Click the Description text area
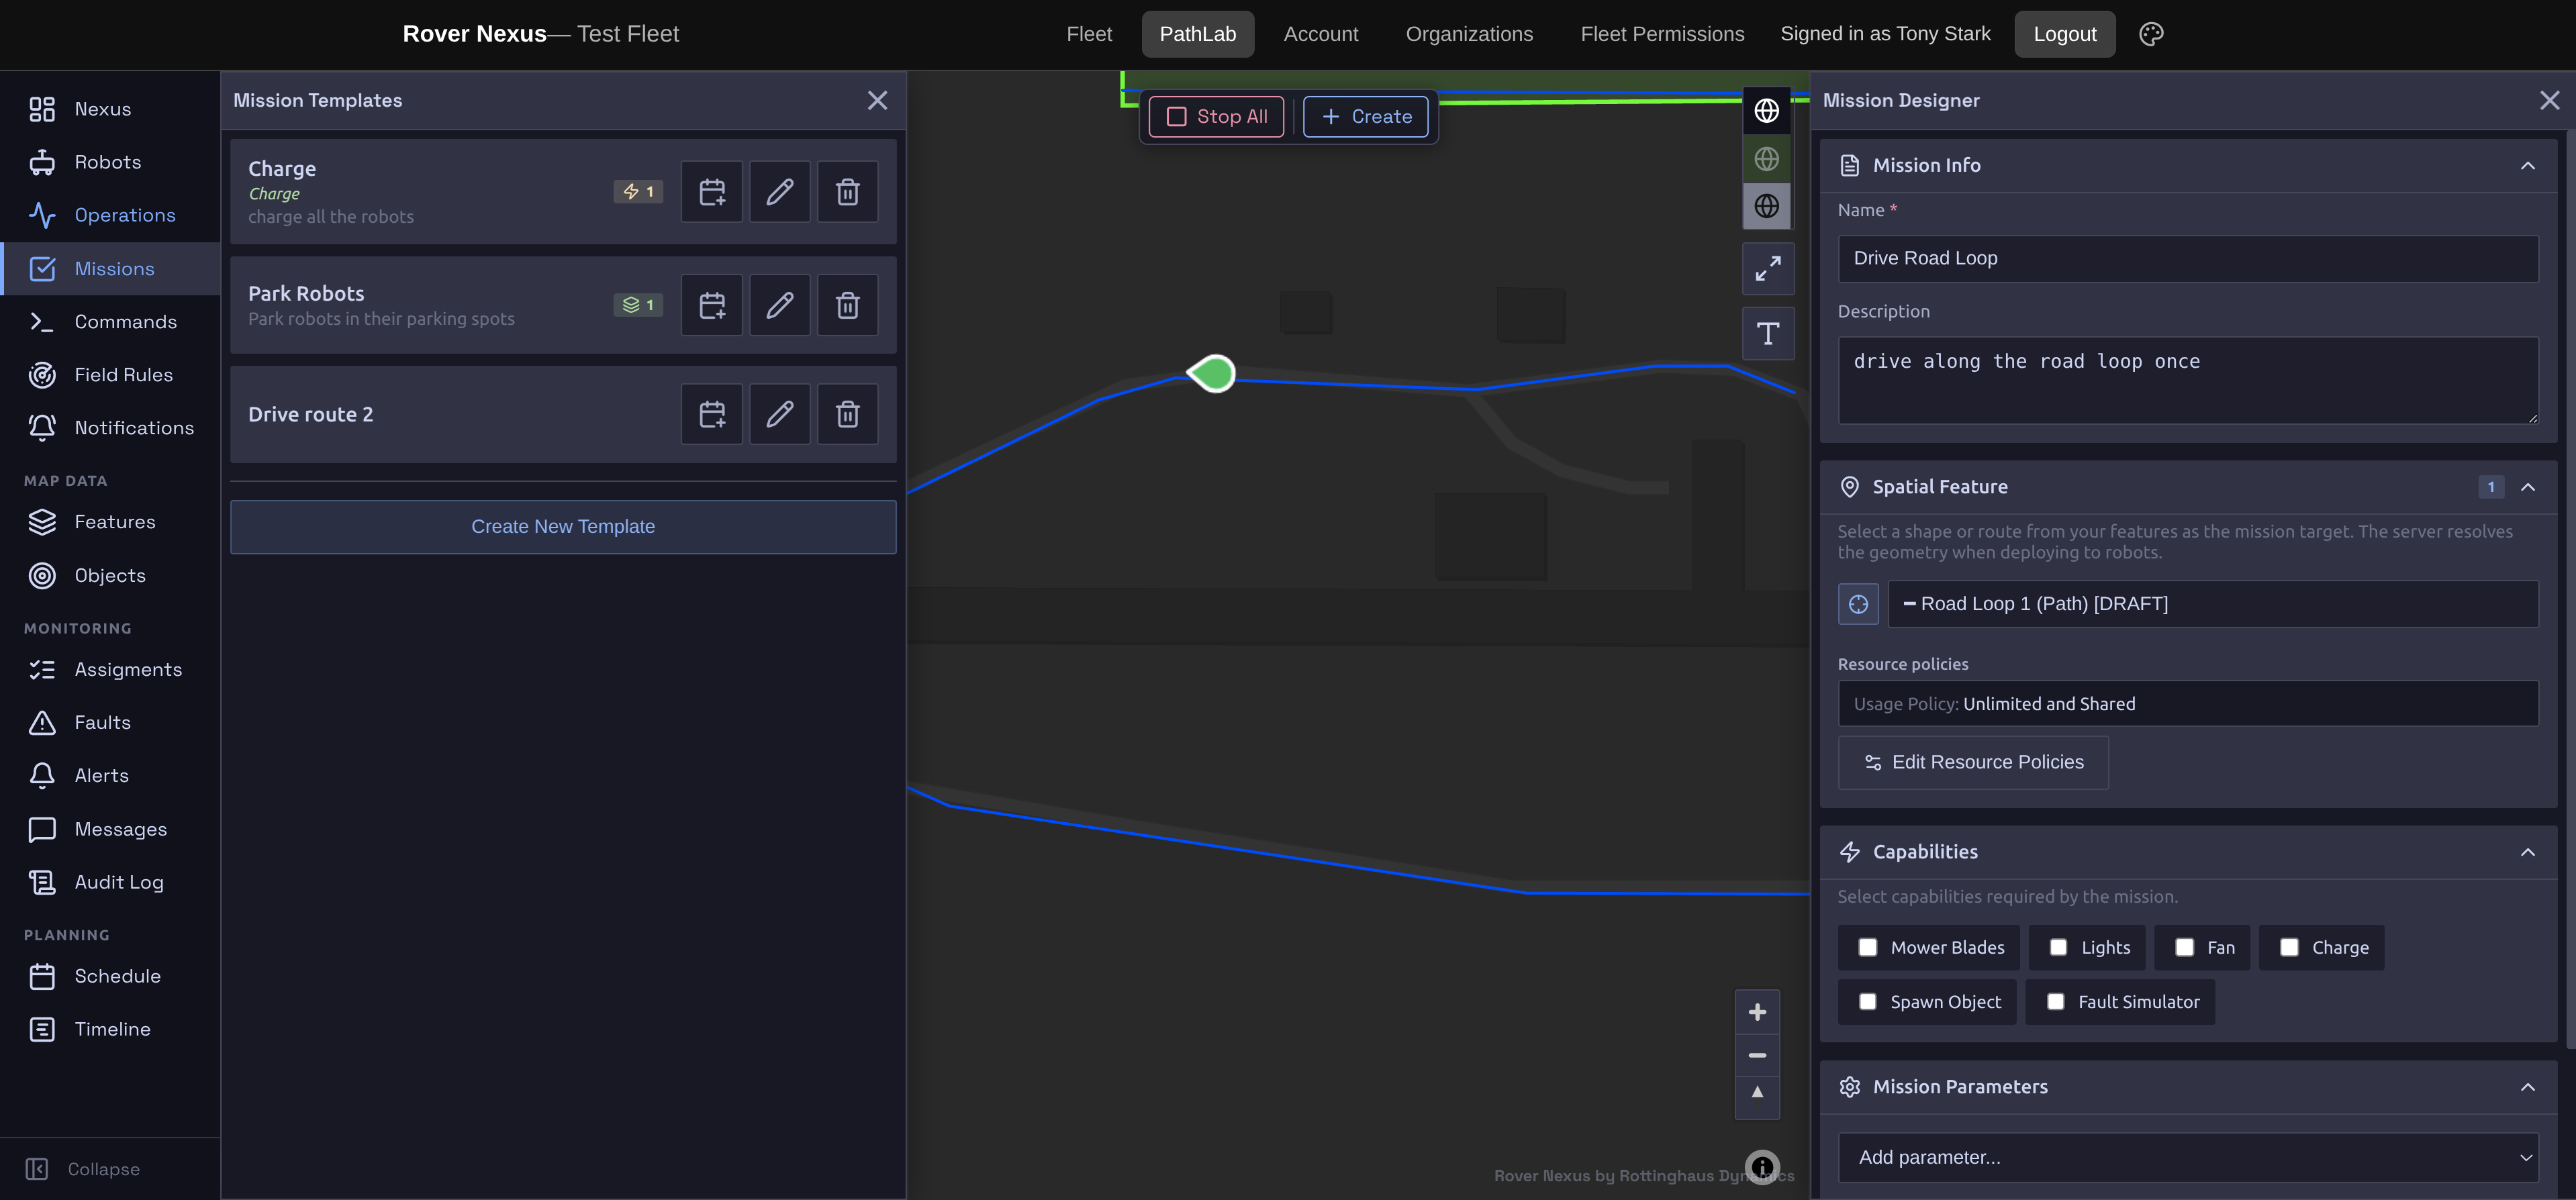This screenshot has height=1200, width=2576. 2188,381
